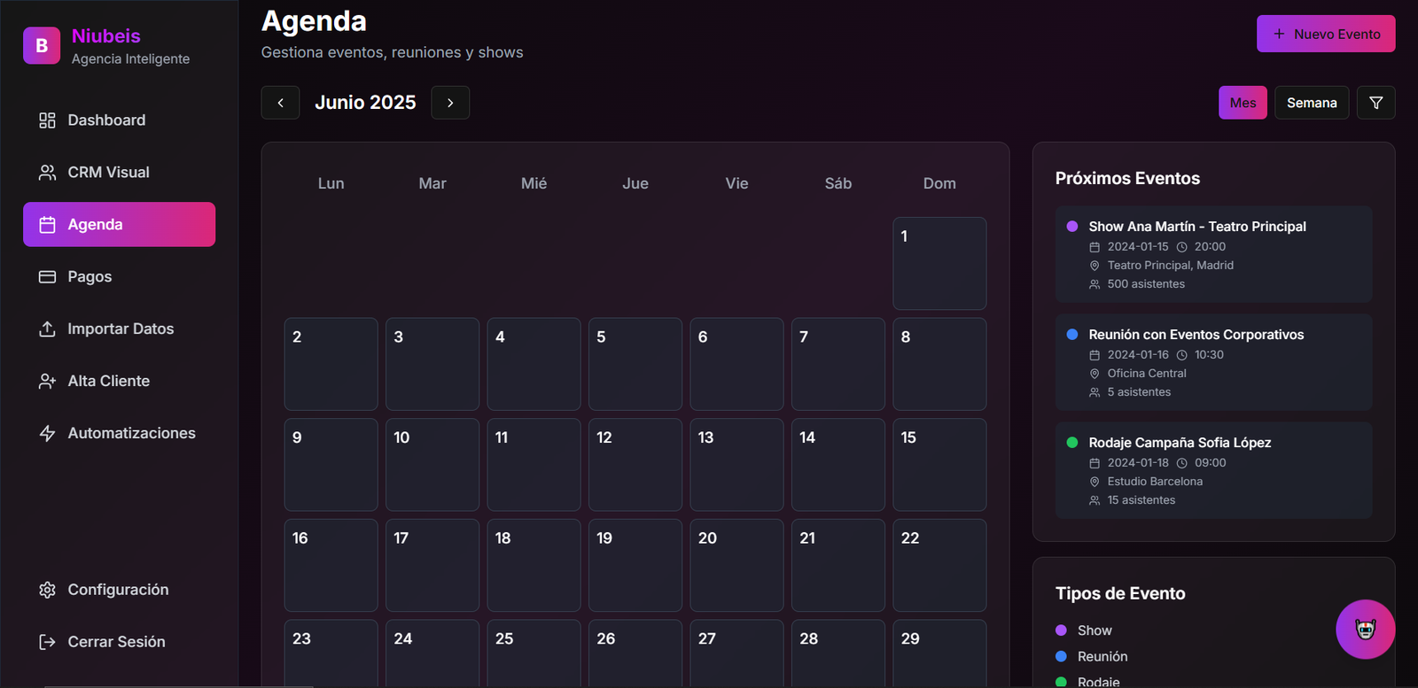
Task: Click the Automatizaciones lightning icon
Action: pos(47,434)
